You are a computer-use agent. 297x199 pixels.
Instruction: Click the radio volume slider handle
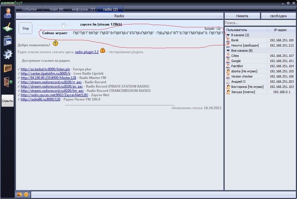(x=64, y=26)
